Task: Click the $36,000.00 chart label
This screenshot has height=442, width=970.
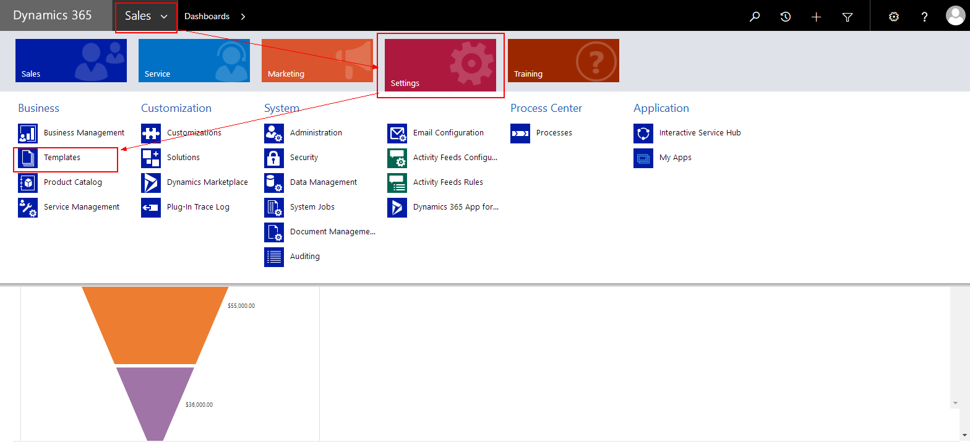Action: click(x=199, y=405)
